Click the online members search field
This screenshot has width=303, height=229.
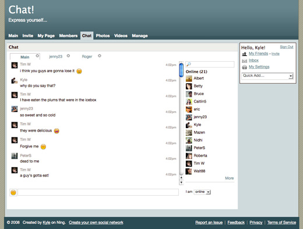point(210,64)
